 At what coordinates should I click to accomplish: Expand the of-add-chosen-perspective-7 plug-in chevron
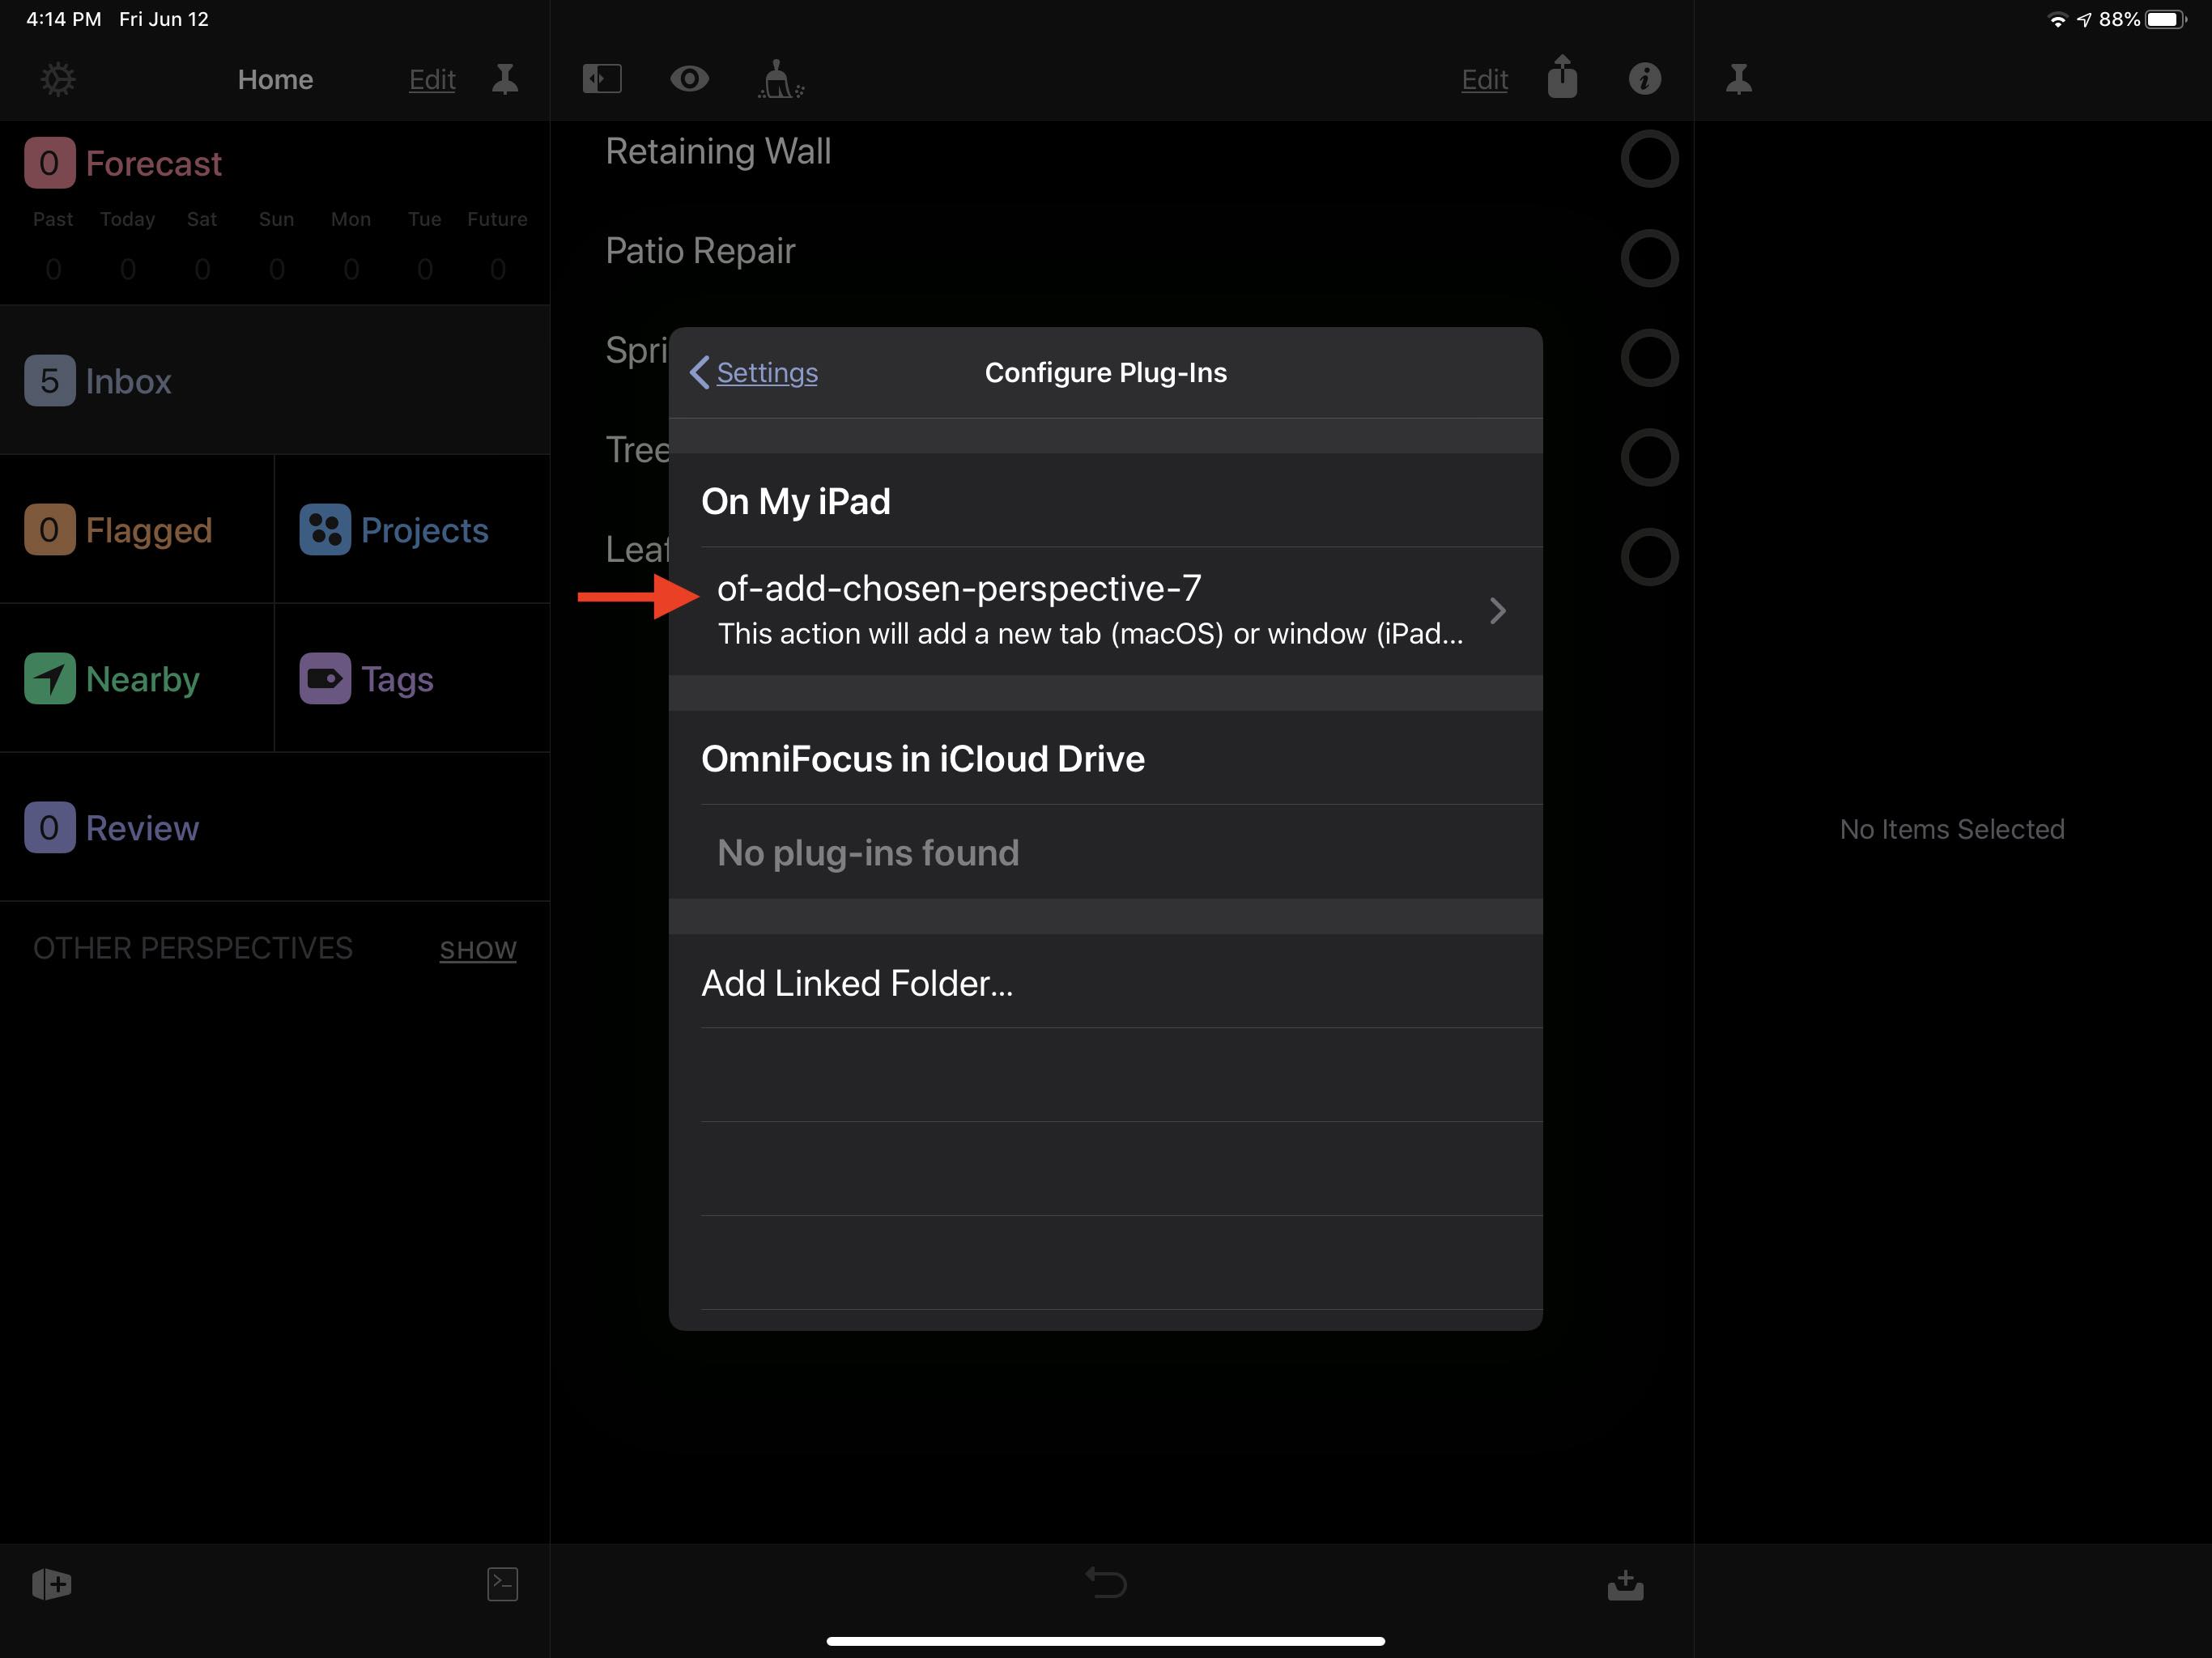[x=1496, y=610]
